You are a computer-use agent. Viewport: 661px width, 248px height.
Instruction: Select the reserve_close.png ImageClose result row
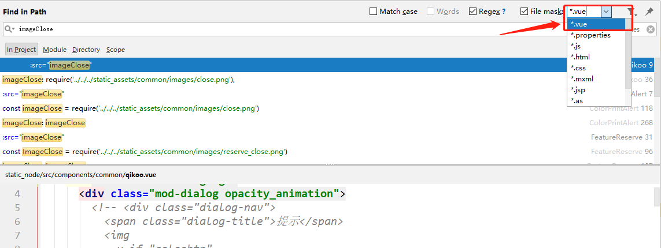[x=327, y=151]
